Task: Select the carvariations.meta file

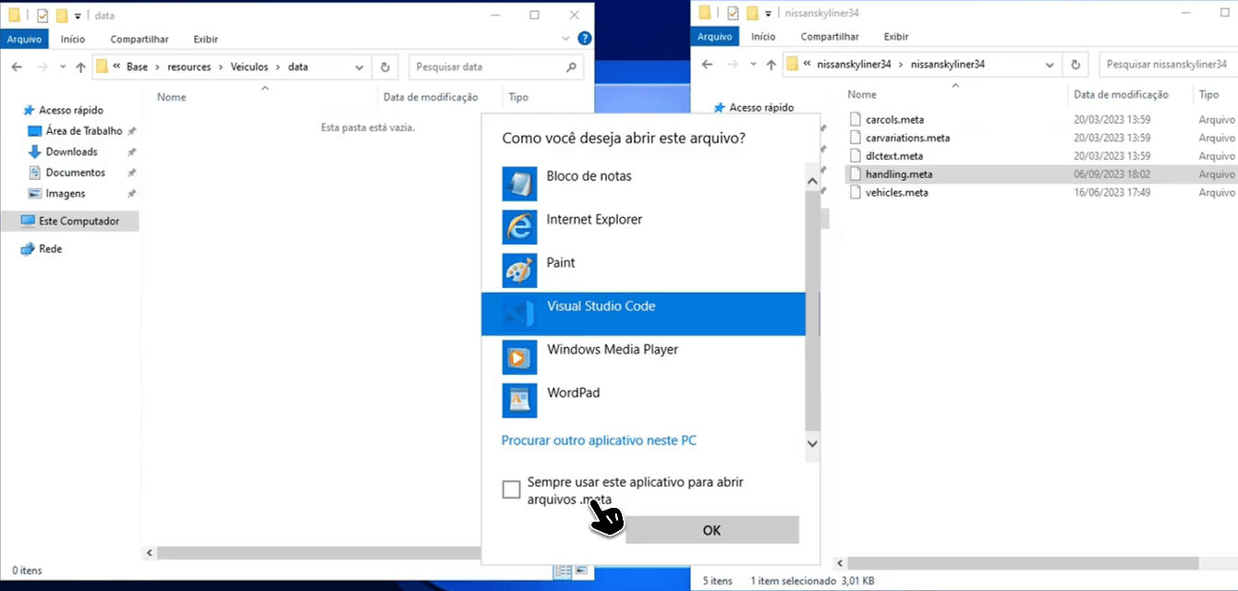Action: (x=907, y=138)
